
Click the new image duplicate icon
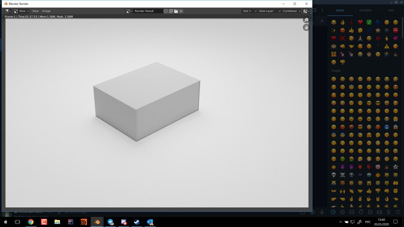171,11
